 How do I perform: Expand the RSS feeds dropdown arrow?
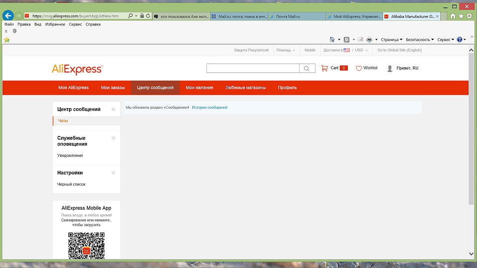pyautogui.click(x=353, y=40)
